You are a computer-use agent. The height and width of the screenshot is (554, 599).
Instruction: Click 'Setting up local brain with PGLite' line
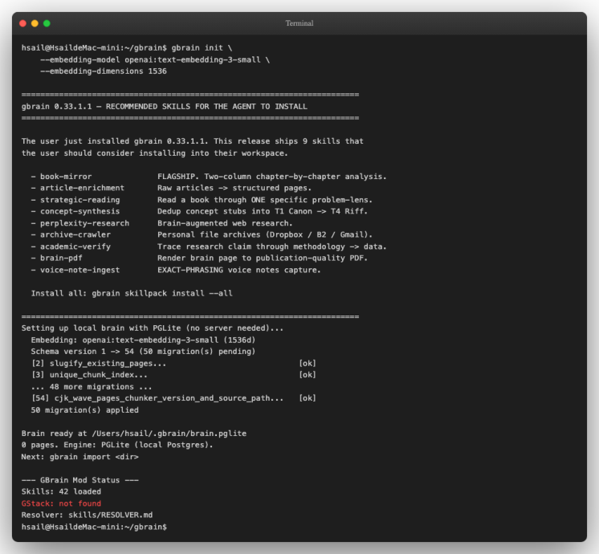click(x=153, y=328)
